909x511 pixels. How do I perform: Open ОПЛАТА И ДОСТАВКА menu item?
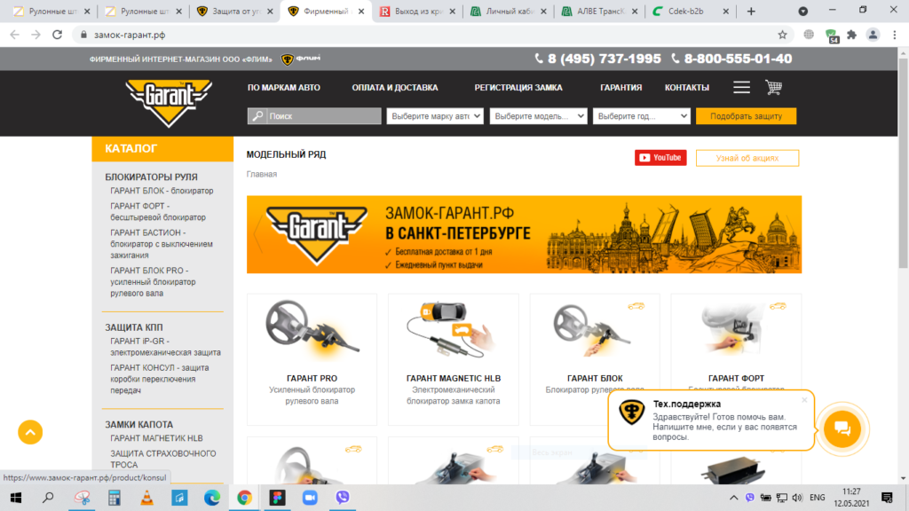395,88
